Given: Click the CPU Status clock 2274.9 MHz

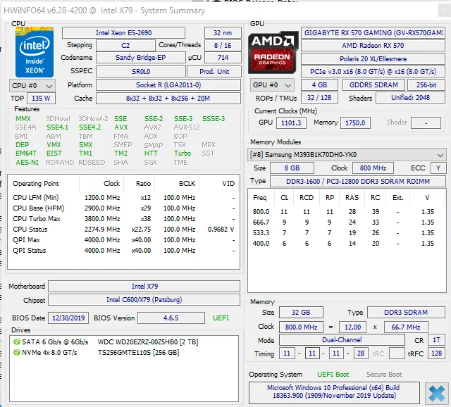Looking at the screenshot, I should coord(102,230).
